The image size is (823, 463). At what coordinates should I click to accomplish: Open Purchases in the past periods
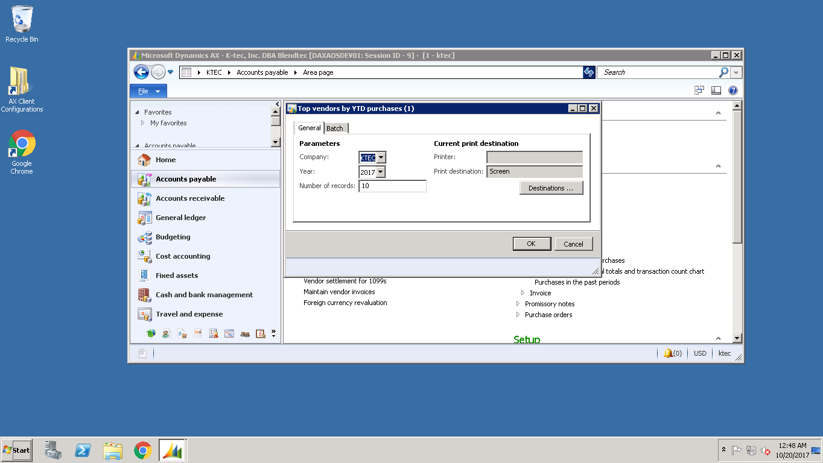pyautogui.click(x=577, y=282)
